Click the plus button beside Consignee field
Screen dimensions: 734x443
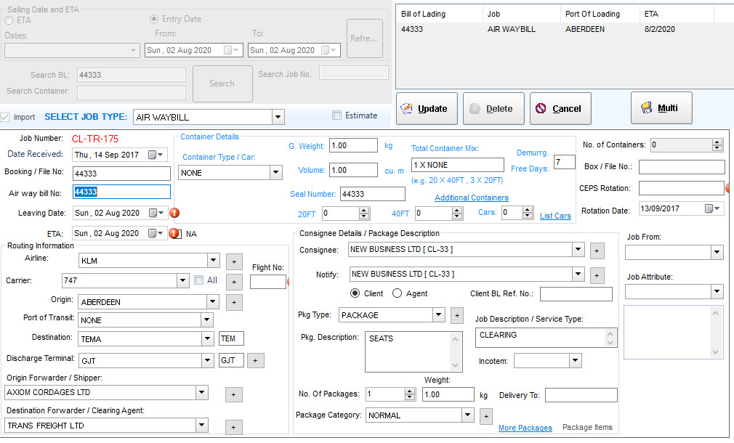[x=596, y=251]
